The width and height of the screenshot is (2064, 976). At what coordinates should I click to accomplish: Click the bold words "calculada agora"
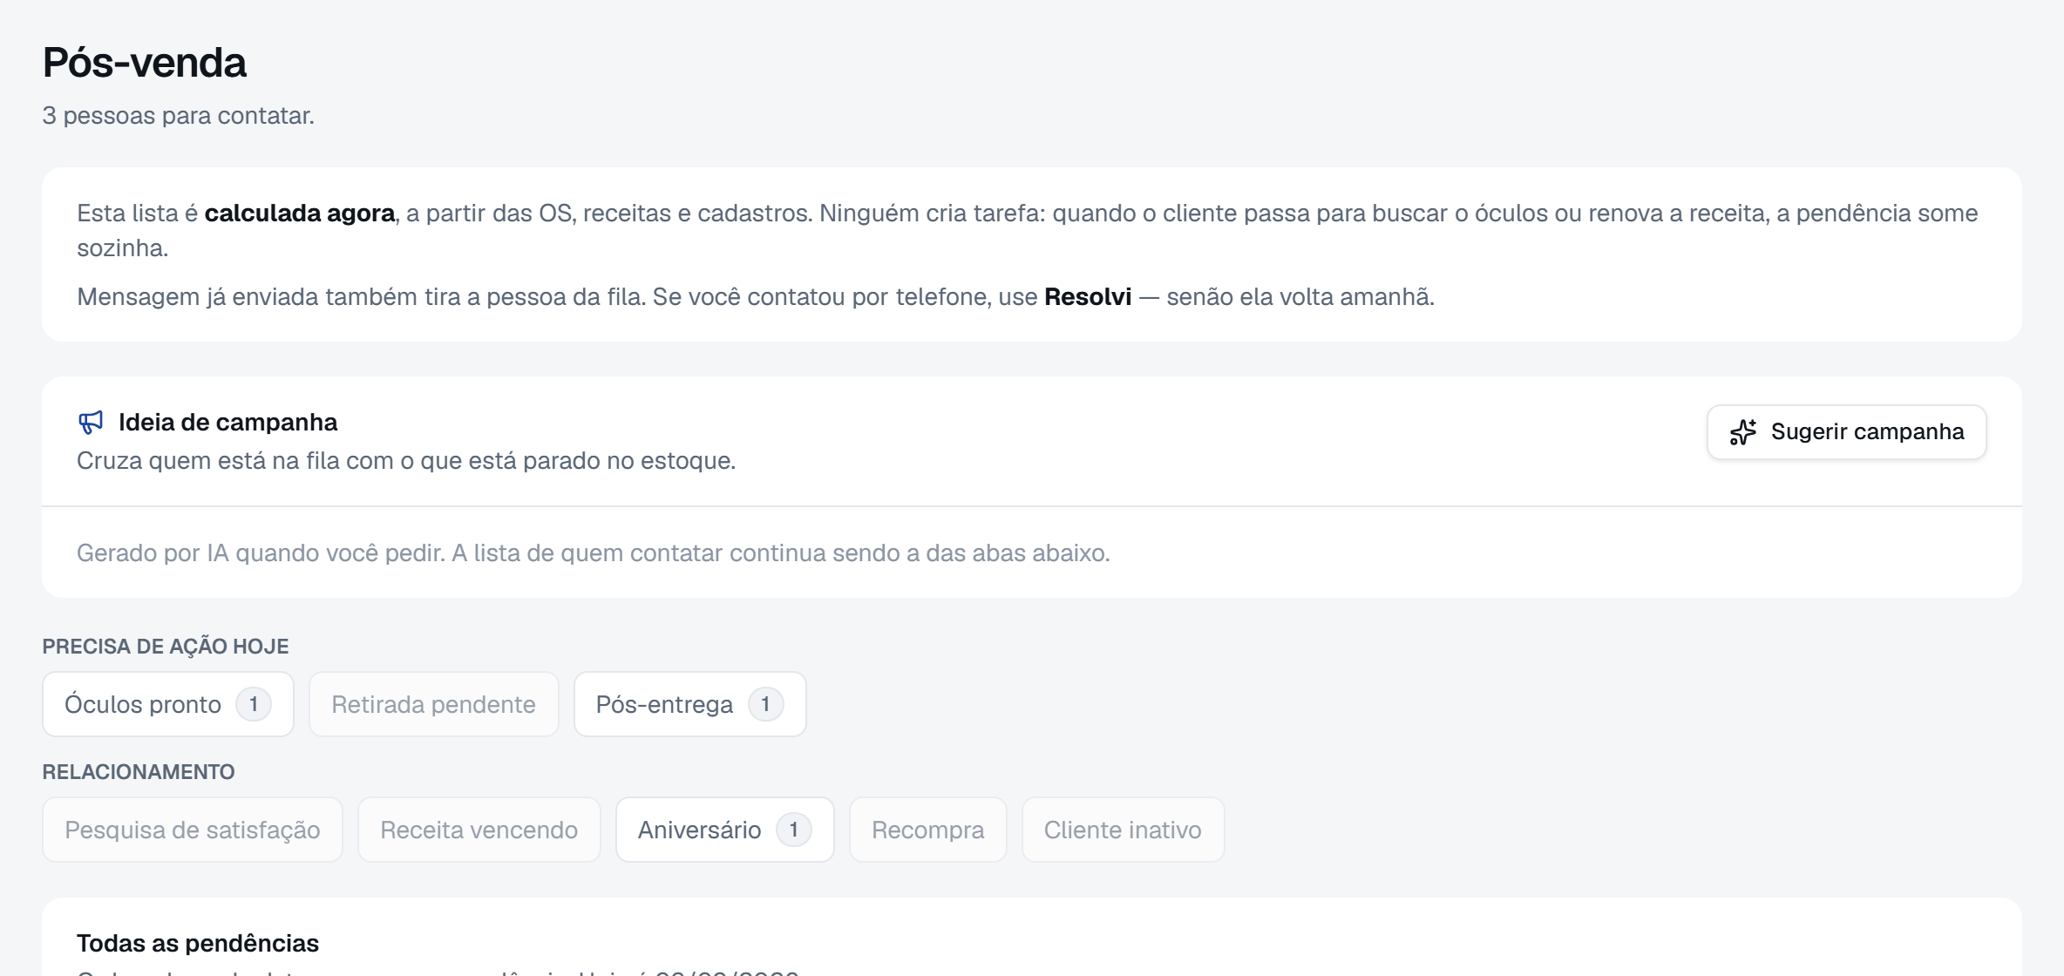coord(299,213)
